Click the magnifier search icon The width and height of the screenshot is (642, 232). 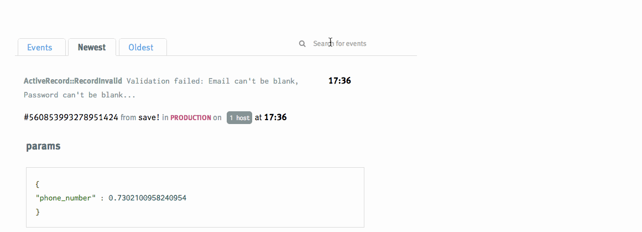[302, 44]
